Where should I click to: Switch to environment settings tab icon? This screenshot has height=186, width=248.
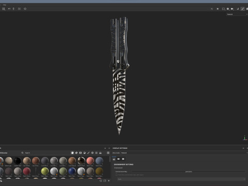[x=114, y=159]
